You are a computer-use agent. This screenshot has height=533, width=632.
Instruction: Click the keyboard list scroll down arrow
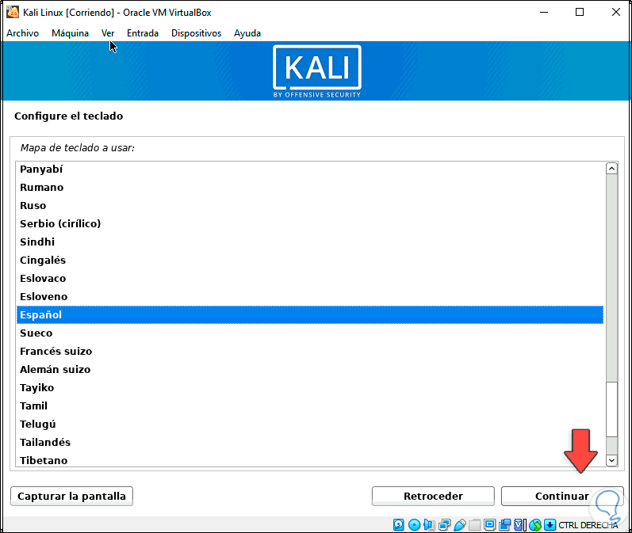click(612, 460)
